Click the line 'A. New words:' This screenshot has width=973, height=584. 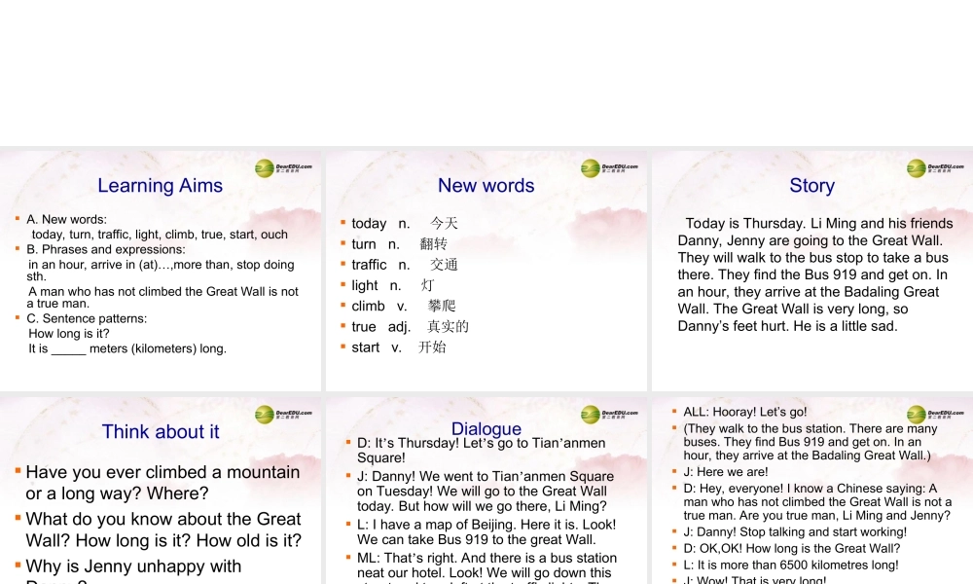(x=66, y=219)
